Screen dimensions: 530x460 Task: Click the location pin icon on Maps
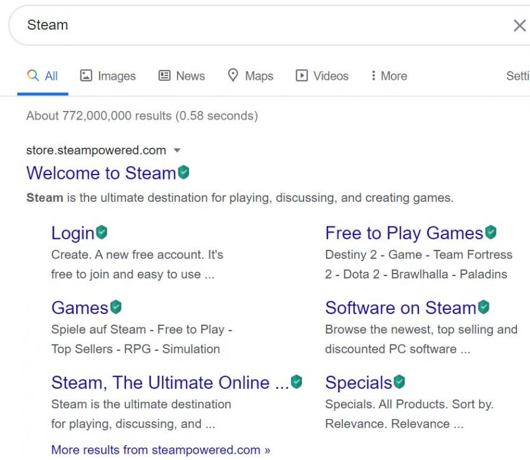tap(233, 75)
